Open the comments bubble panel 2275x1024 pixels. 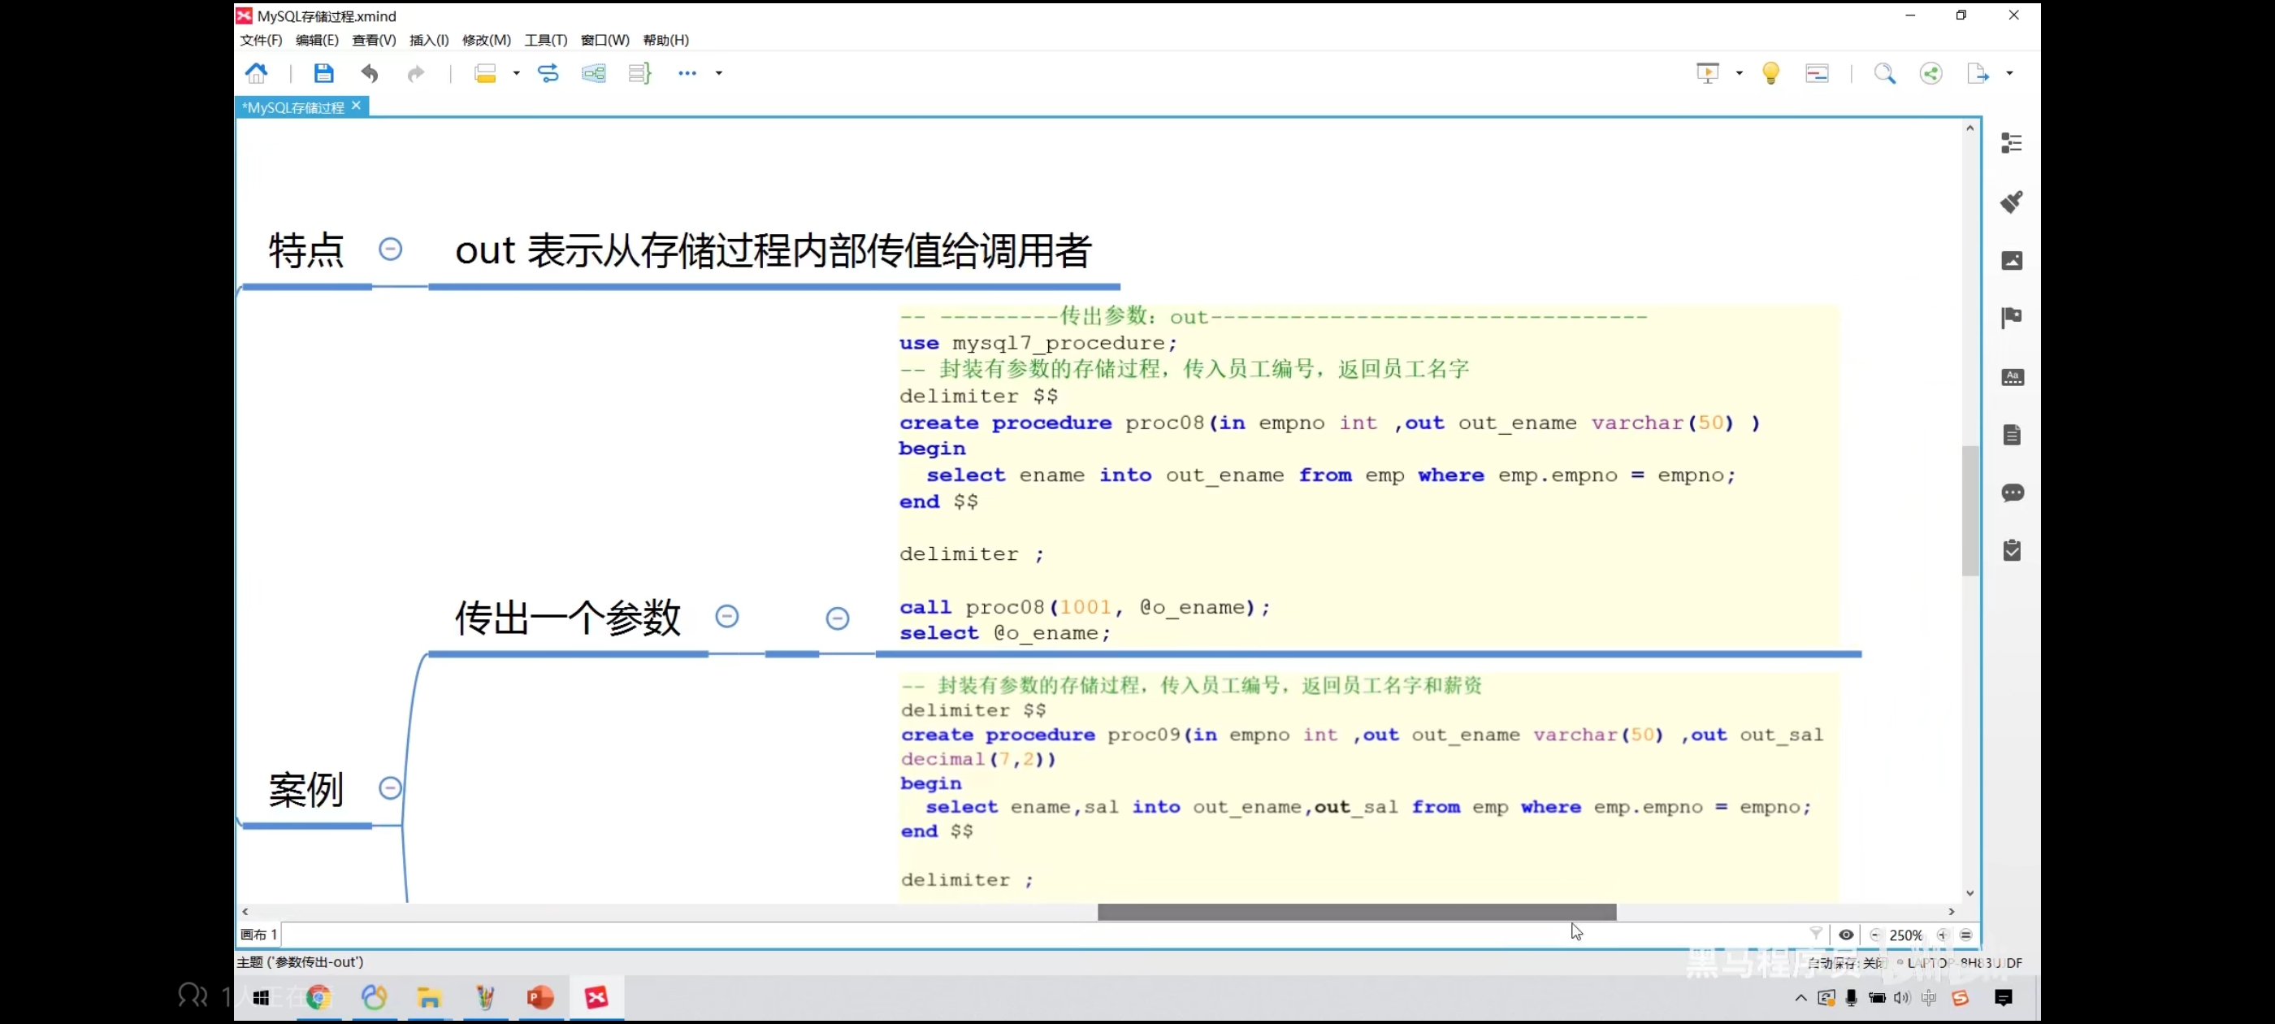tap(2011, 493)
